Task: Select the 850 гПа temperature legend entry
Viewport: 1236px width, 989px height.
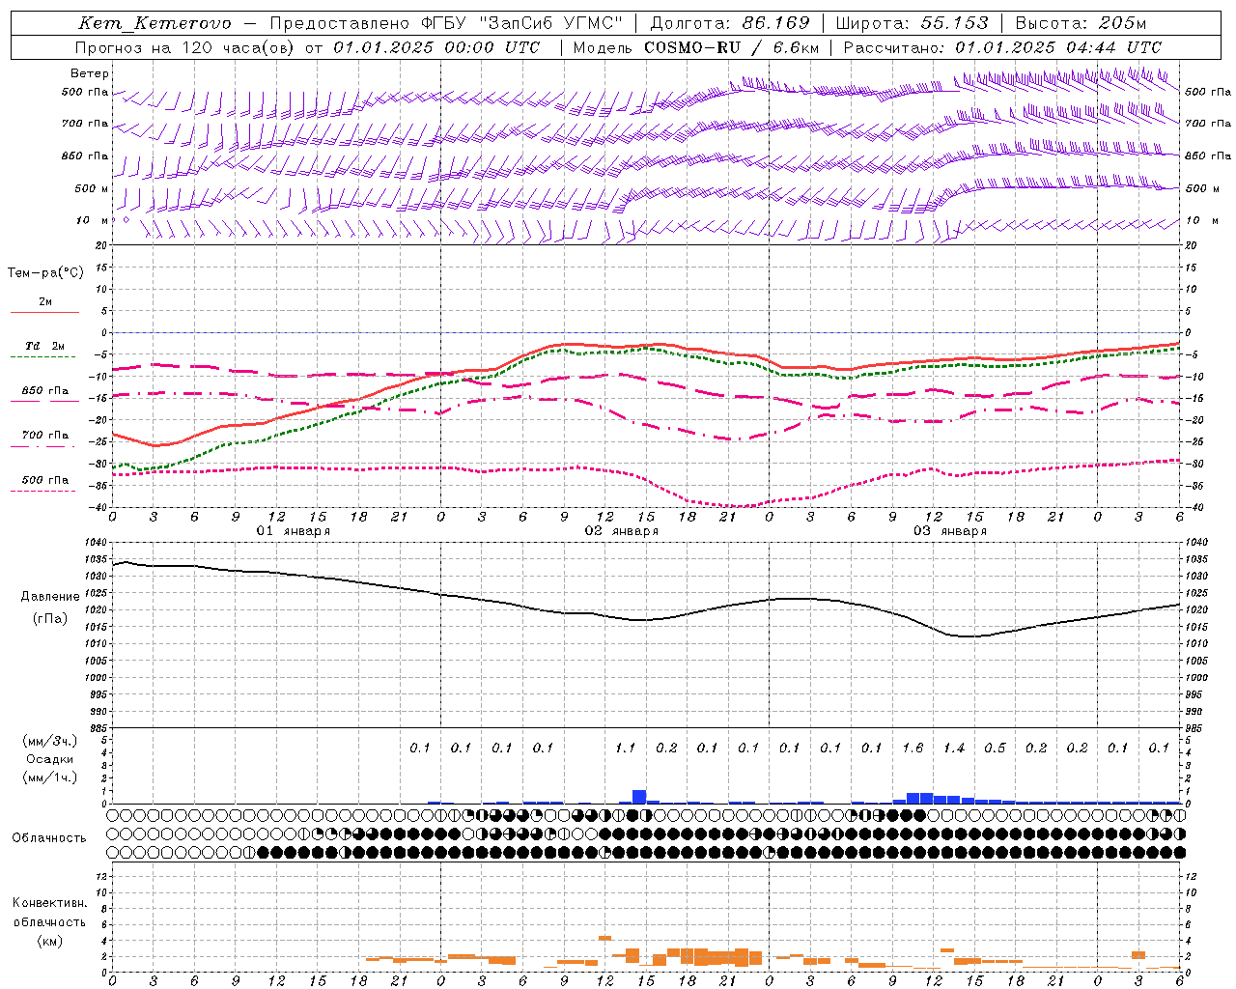Action: coord(44,395)
